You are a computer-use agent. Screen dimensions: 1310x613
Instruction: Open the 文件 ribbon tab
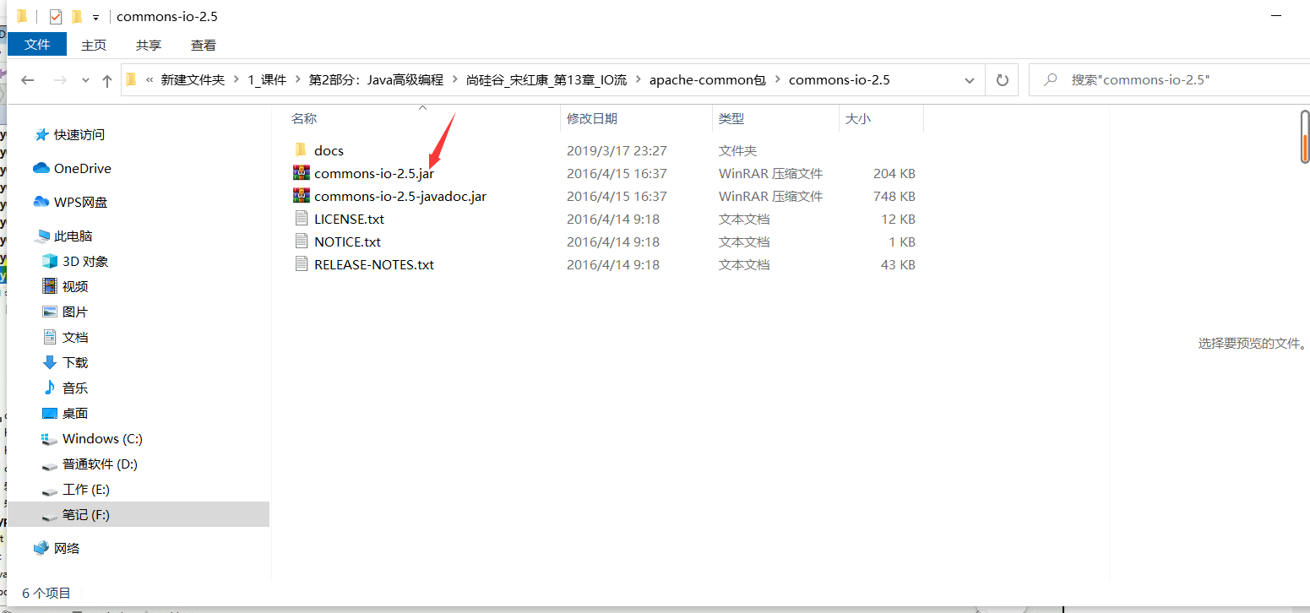click(x=37, y=44)
